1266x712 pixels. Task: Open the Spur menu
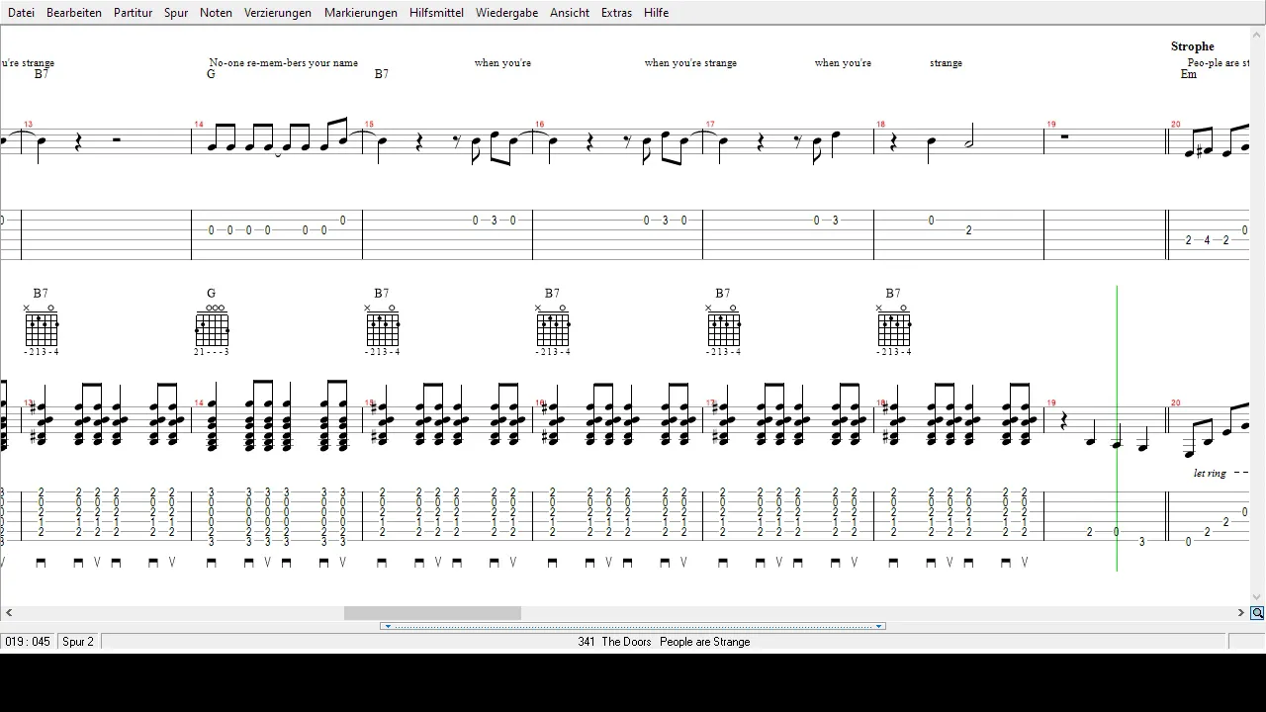pyautogui.click(x=176, y=13)
